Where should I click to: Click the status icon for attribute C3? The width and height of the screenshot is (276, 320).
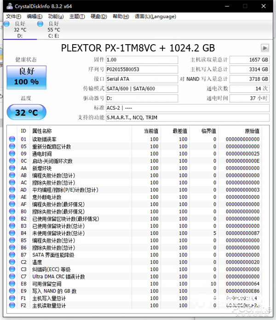[x=12, y=269]
